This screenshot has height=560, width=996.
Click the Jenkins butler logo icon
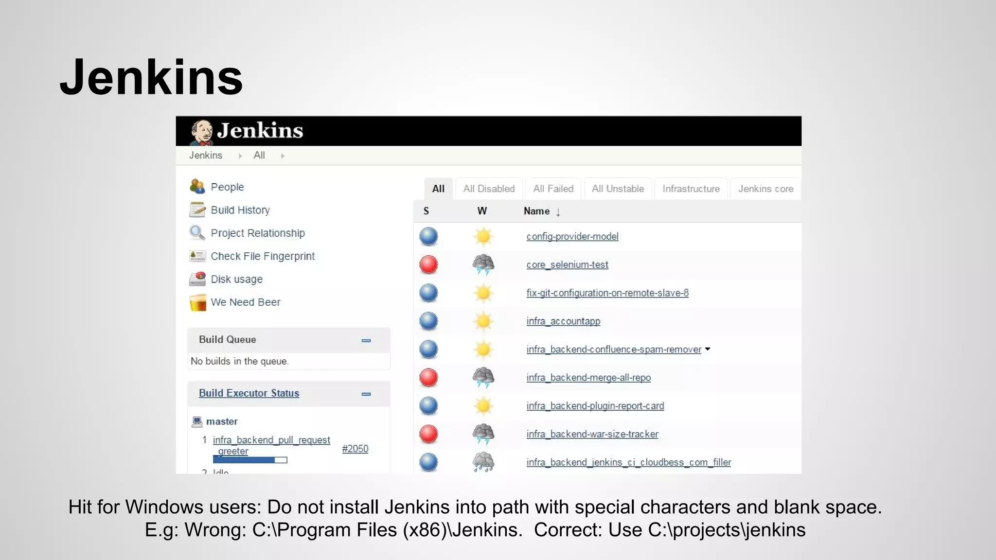click(202, 132)
